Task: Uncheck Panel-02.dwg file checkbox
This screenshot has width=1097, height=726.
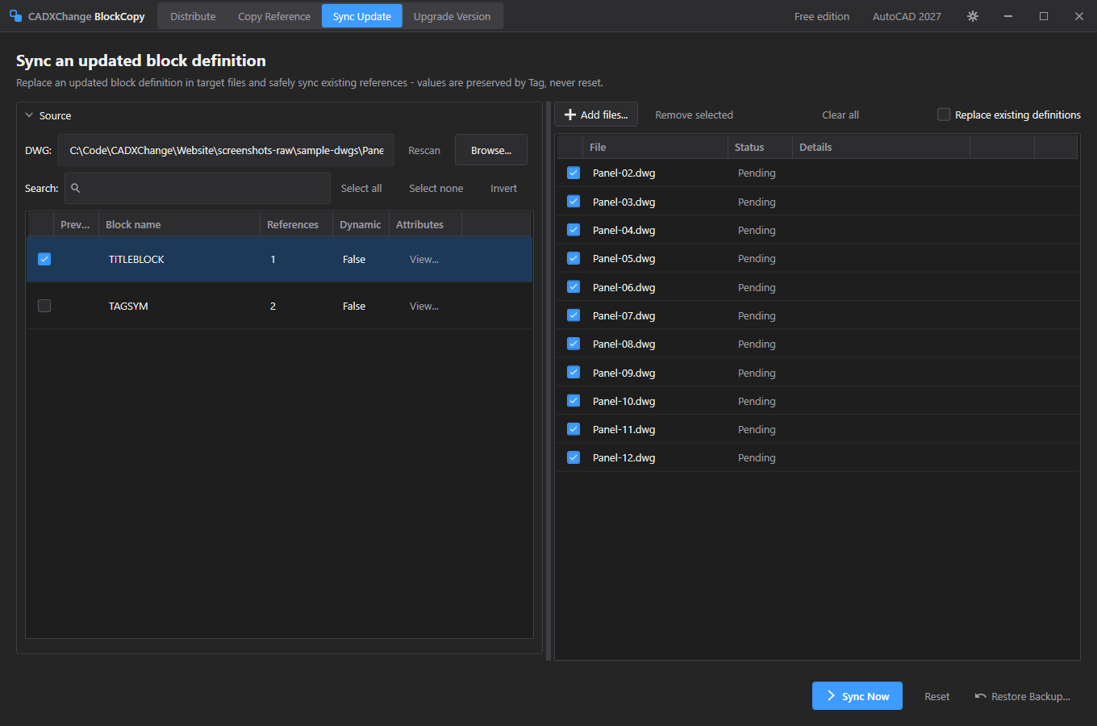Action: (x=574, y=173)
